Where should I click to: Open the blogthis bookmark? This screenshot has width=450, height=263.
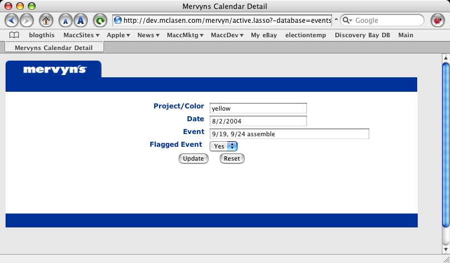pyautogui.click(x=42, y=35)
